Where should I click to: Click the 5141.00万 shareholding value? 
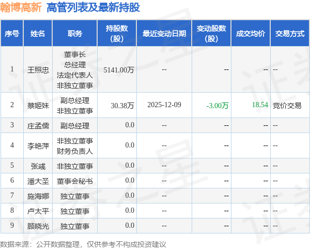pyautogui.click(x=119, y=70)
